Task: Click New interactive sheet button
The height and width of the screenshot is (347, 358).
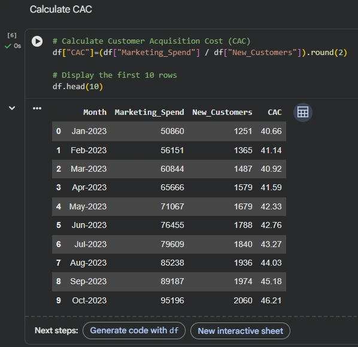Action: point(240,331)
